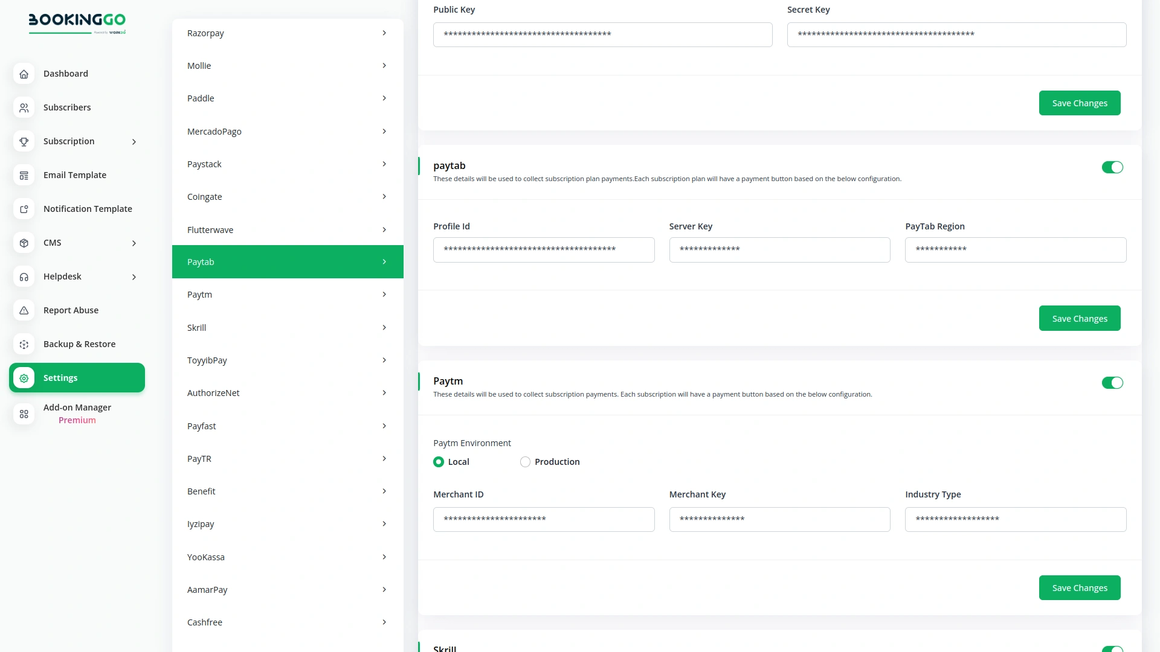Click the Backup & Restore icon
Image resolution: width=1160 pixels, height=652 pixels.
[24, 344]
